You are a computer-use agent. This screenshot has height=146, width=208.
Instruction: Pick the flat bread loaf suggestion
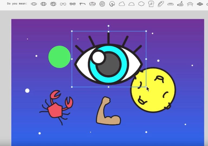[x=170, y=4]
